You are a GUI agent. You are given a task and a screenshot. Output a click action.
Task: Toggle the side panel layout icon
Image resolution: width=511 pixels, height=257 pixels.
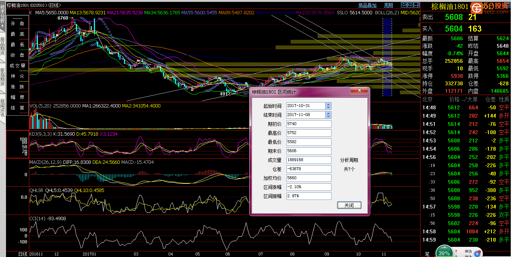click(417, 5)
